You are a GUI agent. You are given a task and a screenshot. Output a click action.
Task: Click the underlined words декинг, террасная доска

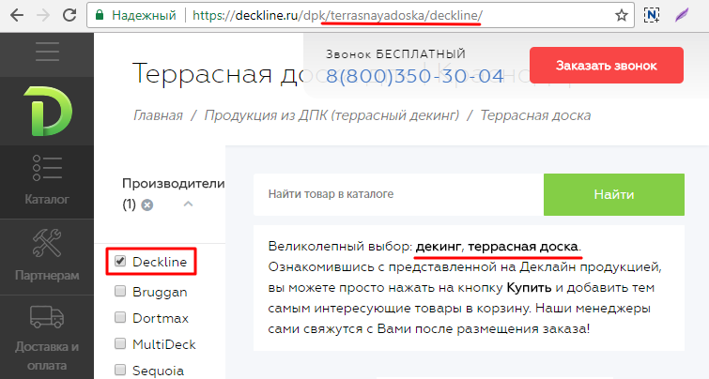click(x=497, y=247)
